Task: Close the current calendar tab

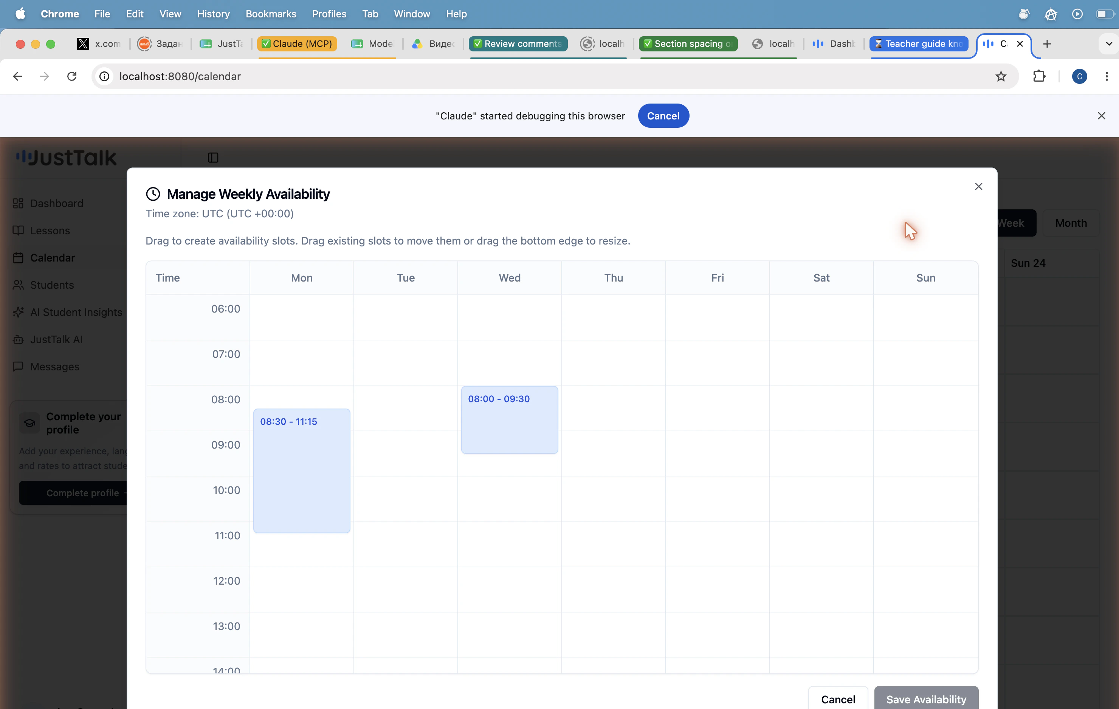Action: pos(1020,44)
